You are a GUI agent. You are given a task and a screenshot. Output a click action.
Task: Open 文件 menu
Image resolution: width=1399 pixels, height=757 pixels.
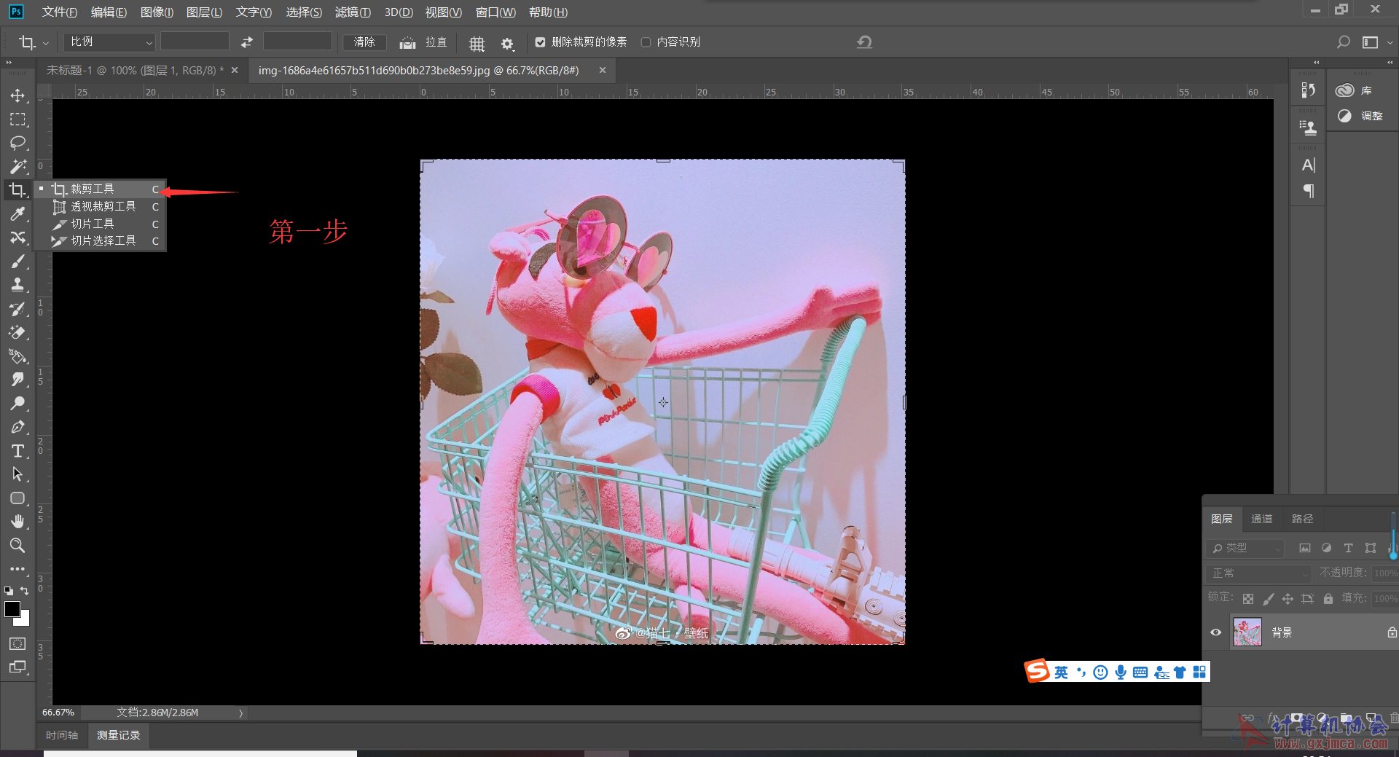pyautogui.click(x=60, y=12)
